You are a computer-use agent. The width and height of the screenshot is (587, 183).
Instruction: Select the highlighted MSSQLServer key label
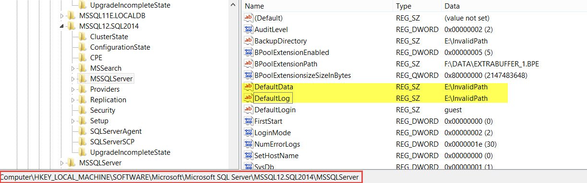pos(111,79)
